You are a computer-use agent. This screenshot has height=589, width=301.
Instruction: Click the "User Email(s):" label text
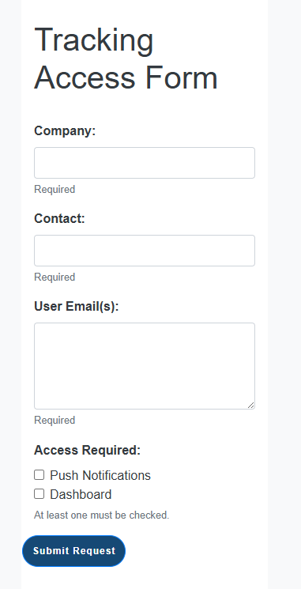click(x=76, y=307)
